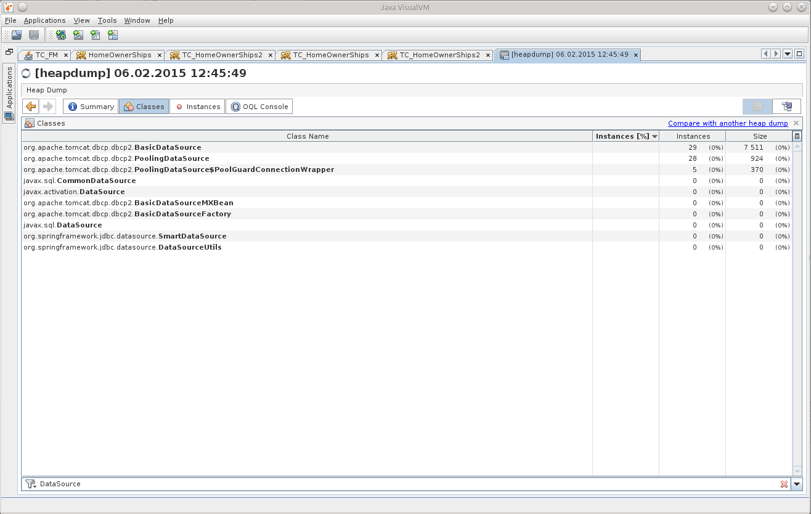Close the heapdump tab
Viewport: 811px width, 514px height.
(x=636, y=55)
